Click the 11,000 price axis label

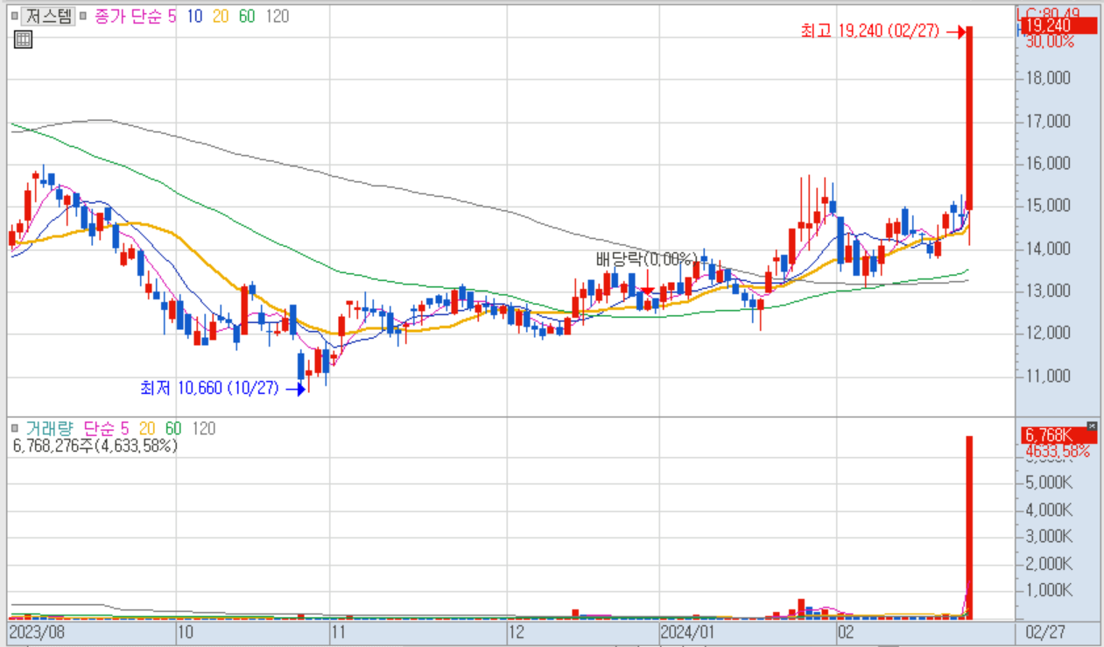click(1047, 376)
